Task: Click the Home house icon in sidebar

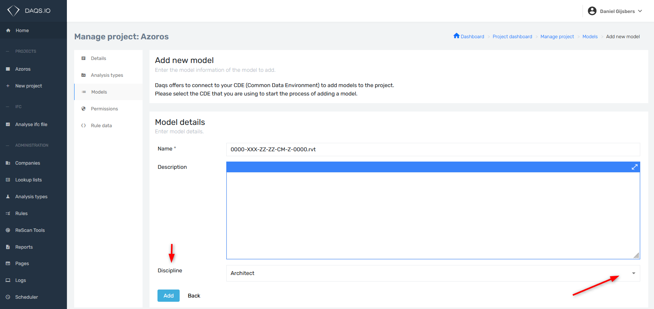Action: [x=8, y=31]
